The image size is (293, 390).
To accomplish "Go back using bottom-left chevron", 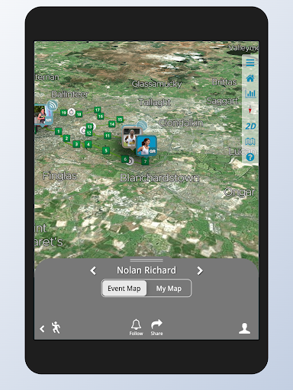I will click(x=42, y=329).
